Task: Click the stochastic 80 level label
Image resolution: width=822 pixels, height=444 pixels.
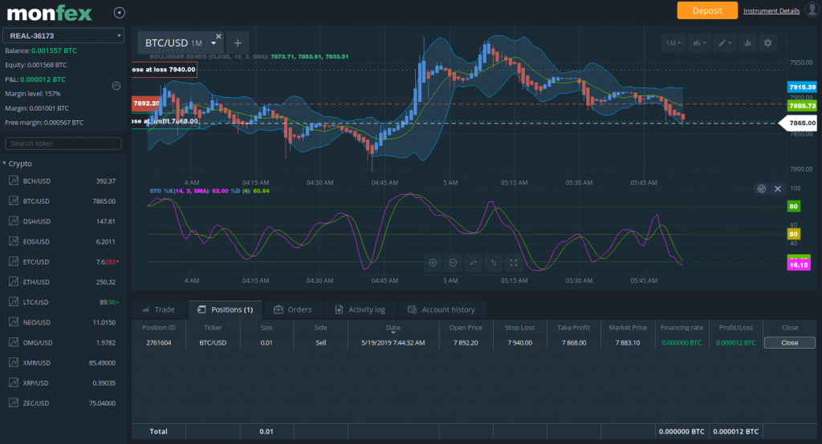Action: 794,206
